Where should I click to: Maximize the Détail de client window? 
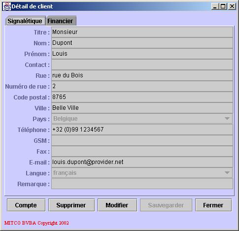click(x=223, y=6)
